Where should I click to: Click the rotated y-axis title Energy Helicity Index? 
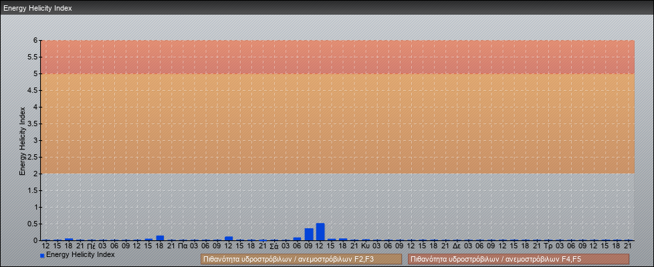tap(23, 141)
